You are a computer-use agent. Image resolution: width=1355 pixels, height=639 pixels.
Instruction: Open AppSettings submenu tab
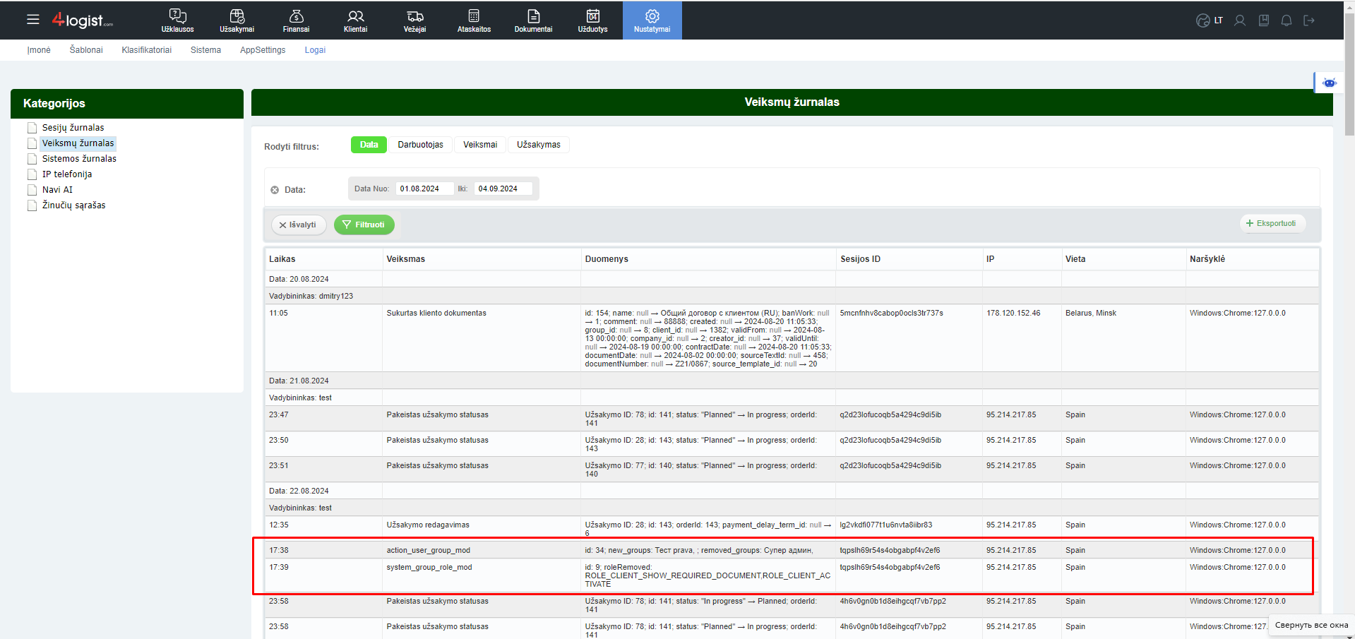(x=263, y=50)
